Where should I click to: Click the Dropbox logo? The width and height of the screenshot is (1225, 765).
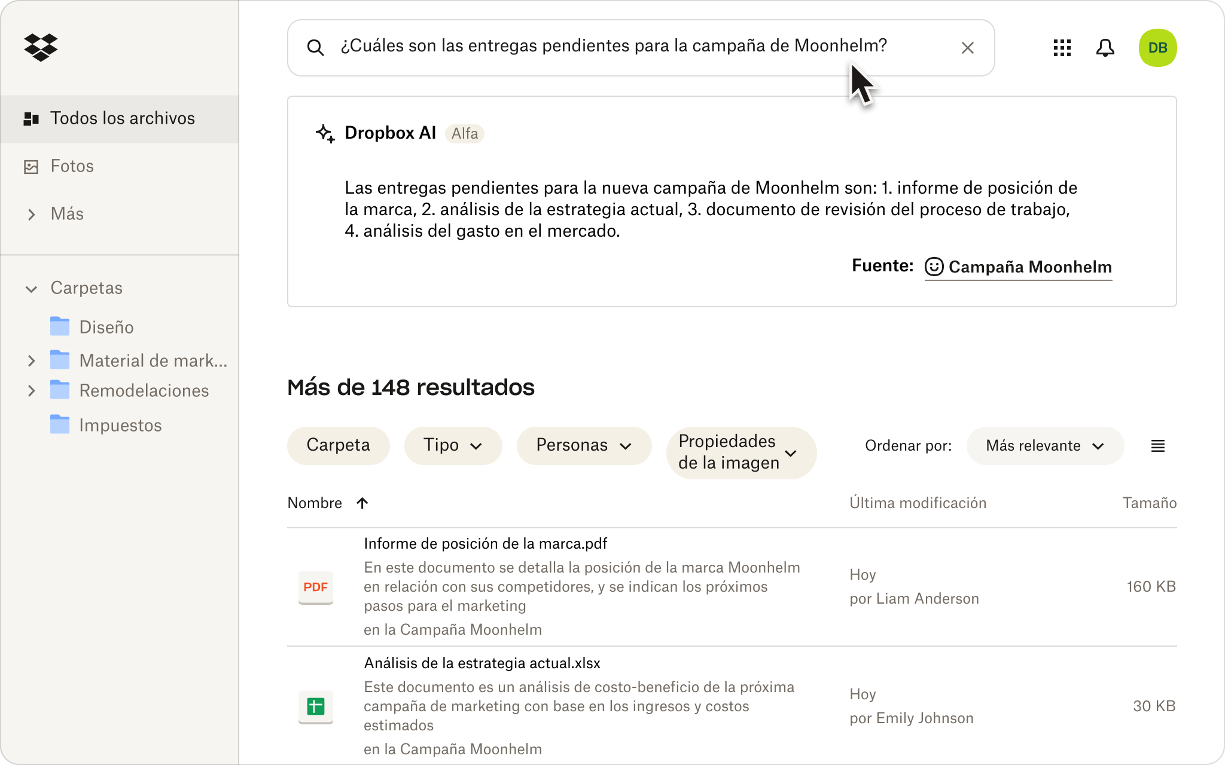click(41, 47)
